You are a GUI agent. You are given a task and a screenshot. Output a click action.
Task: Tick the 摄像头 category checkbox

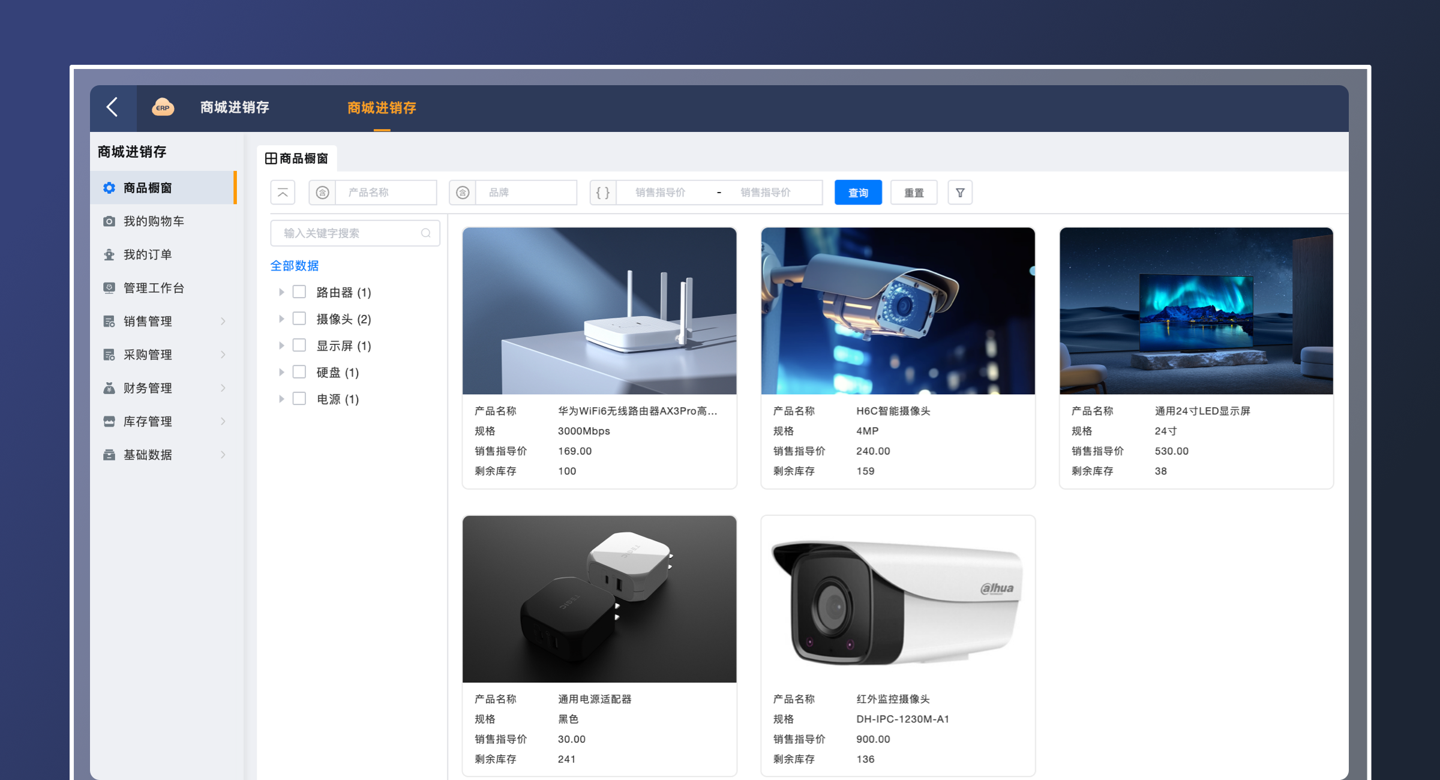[299, 319]
